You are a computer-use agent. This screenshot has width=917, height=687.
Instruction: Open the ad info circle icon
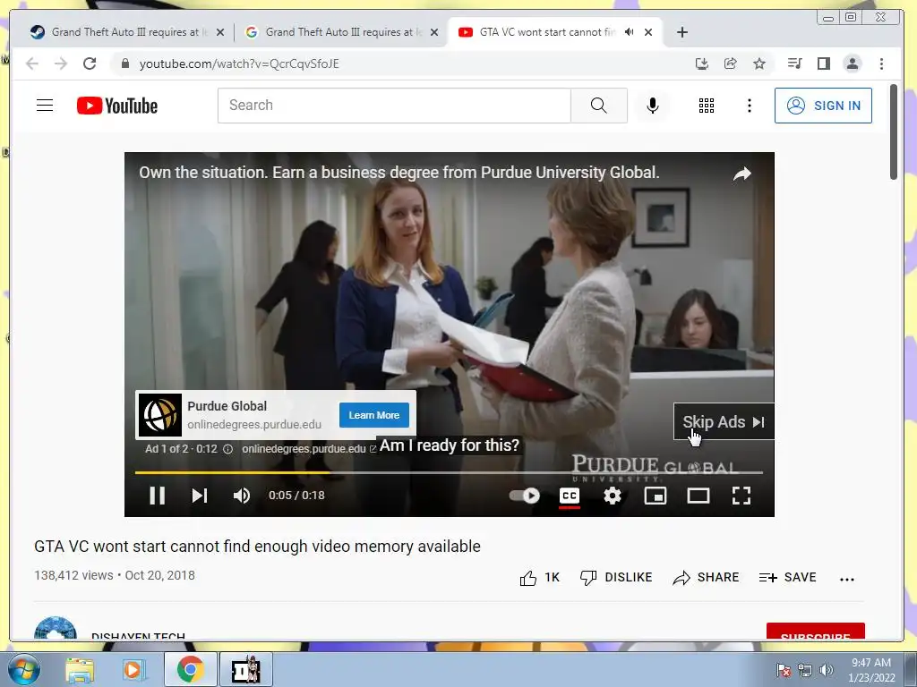[228, 449]
